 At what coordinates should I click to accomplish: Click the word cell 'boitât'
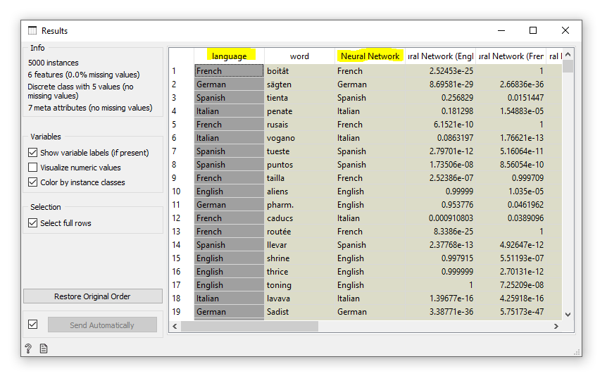point(300,71)
